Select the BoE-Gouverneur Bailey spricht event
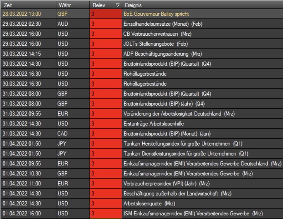283x219 pixels. 156,14
